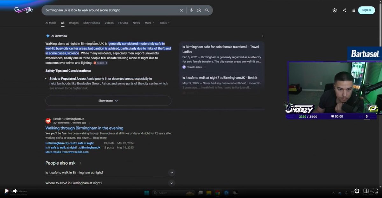Expand 'Is it safe to walk in Birmingham at night?'
This screenshot has height=198, width=382.
click(x=110, y=173)
